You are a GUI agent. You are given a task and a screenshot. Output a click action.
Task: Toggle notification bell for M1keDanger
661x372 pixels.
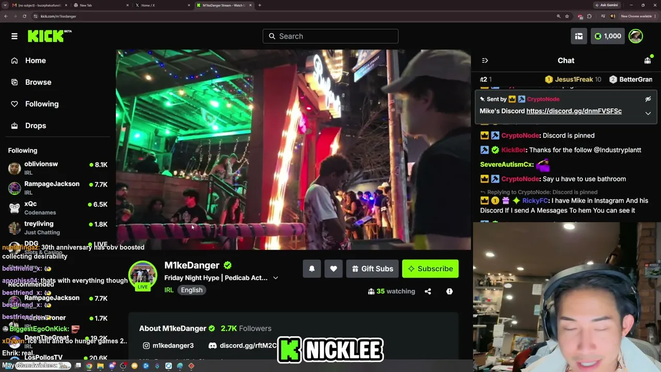[312, 269]
